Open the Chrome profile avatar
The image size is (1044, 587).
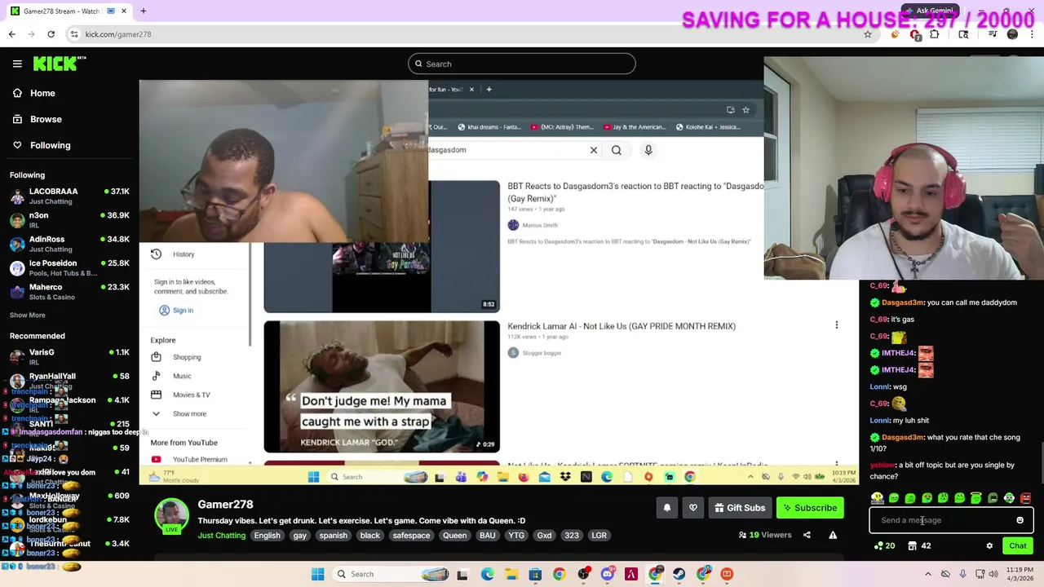coord(1012,34)
